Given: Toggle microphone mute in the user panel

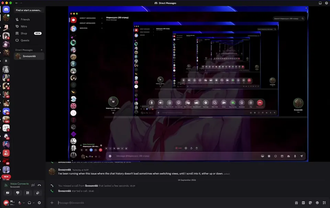Looking at the screenshot, I should 20,203.
